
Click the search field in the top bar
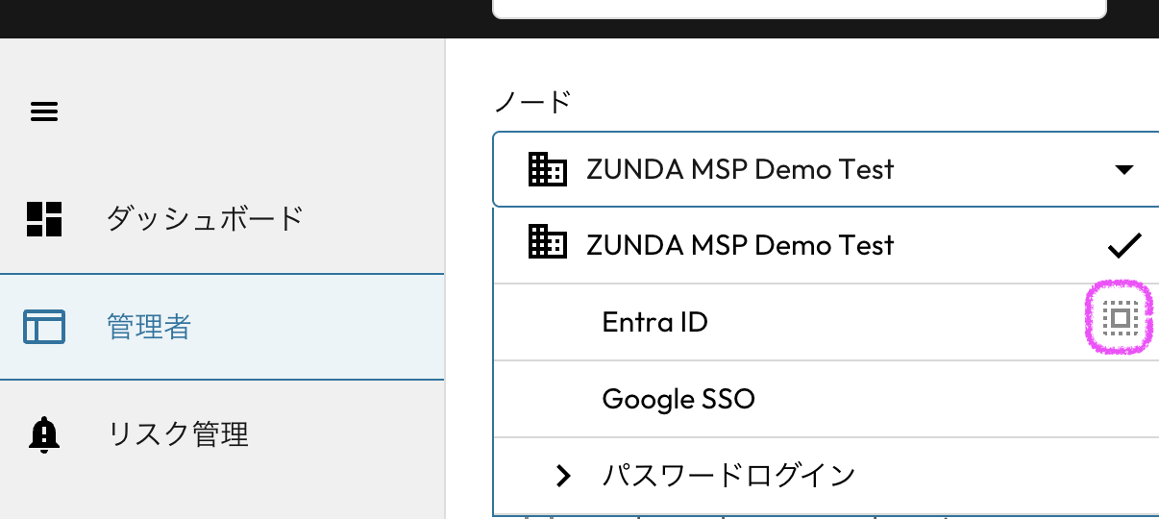[798, 8]
